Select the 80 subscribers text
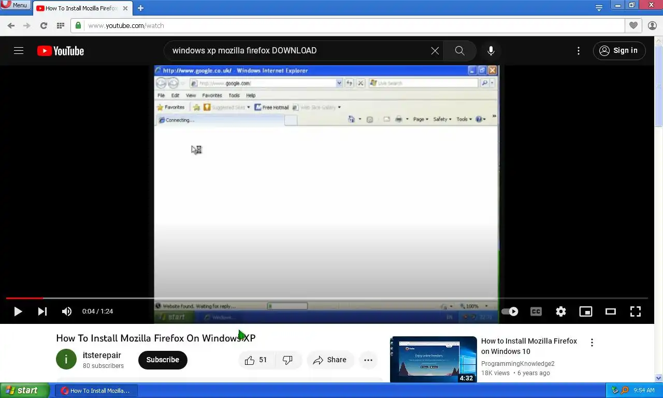 click(x=103, y=366)
